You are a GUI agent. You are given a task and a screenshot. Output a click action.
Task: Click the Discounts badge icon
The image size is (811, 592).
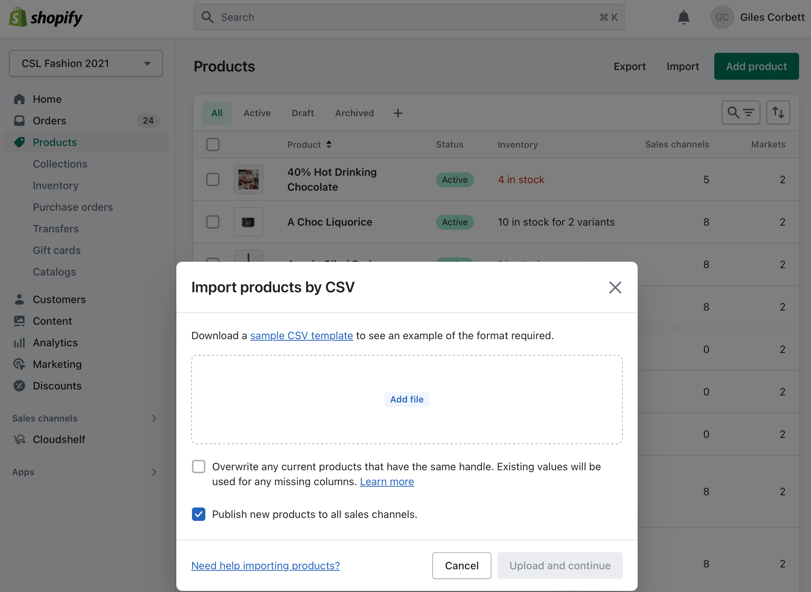[19, 386]
